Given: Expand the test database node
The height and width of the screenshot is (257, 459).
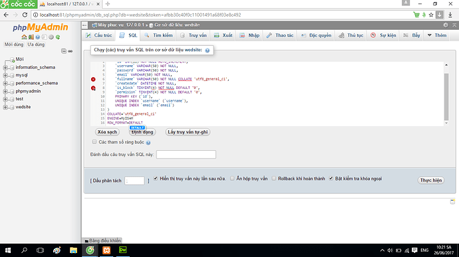Looking at the screenshot, I should pyautogui.click(x=5, y=99).
